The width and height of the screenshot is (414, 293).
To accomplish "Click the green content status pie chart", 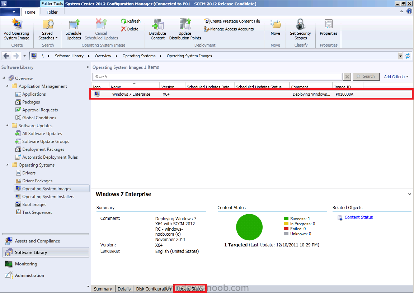I will point(249,227).
